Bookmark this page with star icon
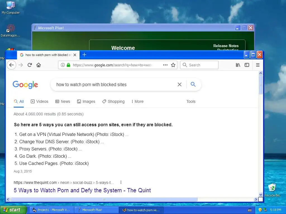Screen dimensions: 286x214 (x=173, y=65)
